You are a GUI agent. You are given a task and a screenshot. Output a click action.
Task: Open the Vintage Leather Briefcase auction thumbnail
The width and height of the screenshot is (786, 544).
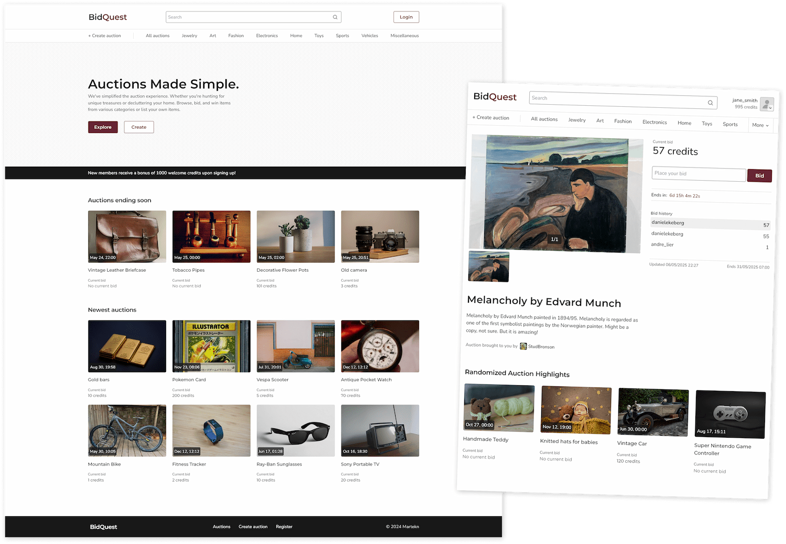point(127,237)
